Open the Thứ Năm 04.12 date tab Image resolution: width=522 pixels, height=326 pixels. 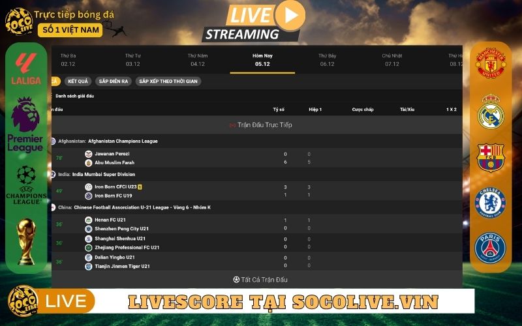point(198,60)
